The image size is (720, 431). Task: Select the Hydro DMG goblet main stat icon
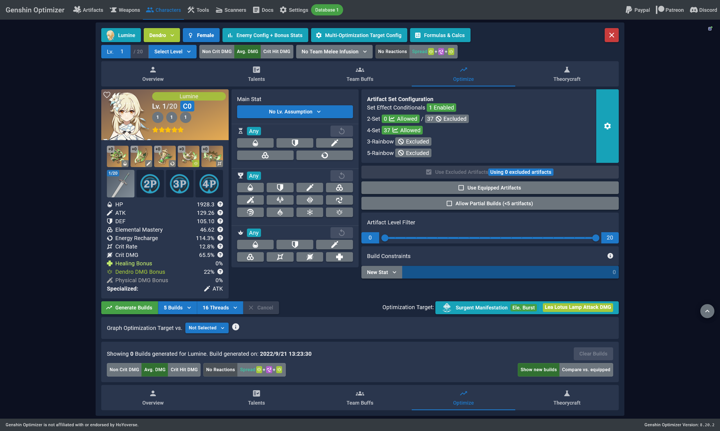[x=251, y=212]
